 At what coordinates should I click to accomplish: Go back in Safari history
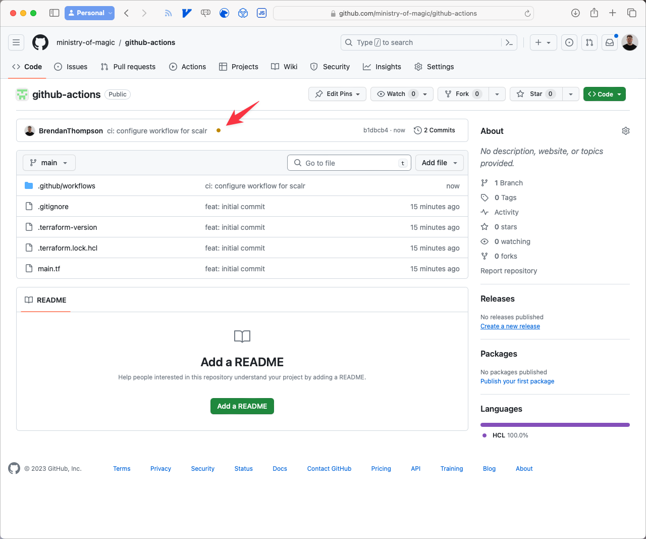tap(127, 13)
